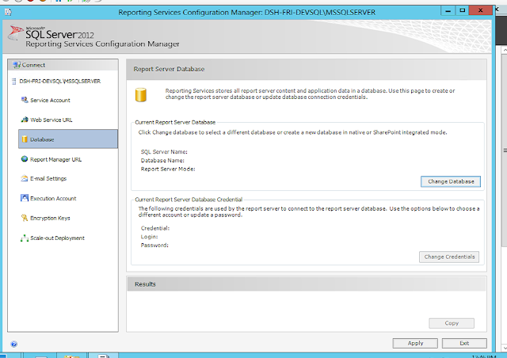507x358 pixels.
Task: Click the Change Database button
Action: click(451, 181)
